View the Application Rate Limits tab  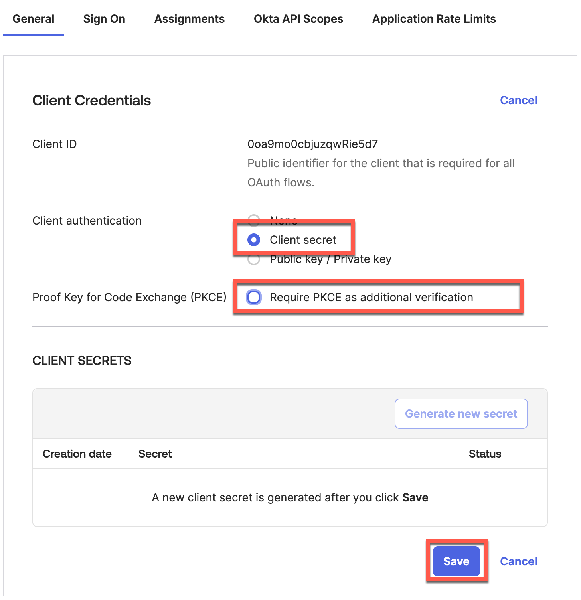[x=434, y=19]
